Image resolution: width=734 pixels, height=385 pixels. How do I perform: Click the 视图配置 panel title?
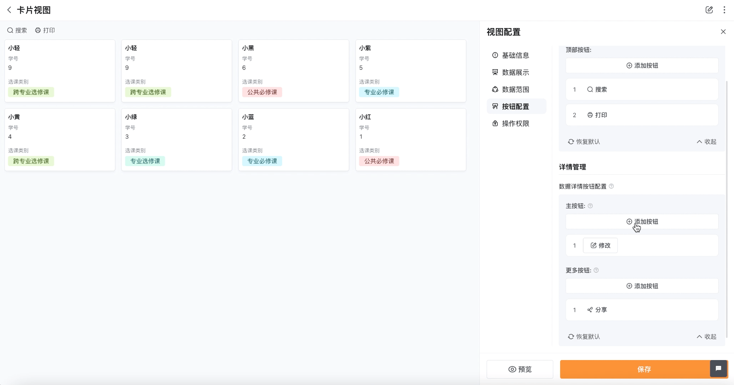tap(504, 32)
